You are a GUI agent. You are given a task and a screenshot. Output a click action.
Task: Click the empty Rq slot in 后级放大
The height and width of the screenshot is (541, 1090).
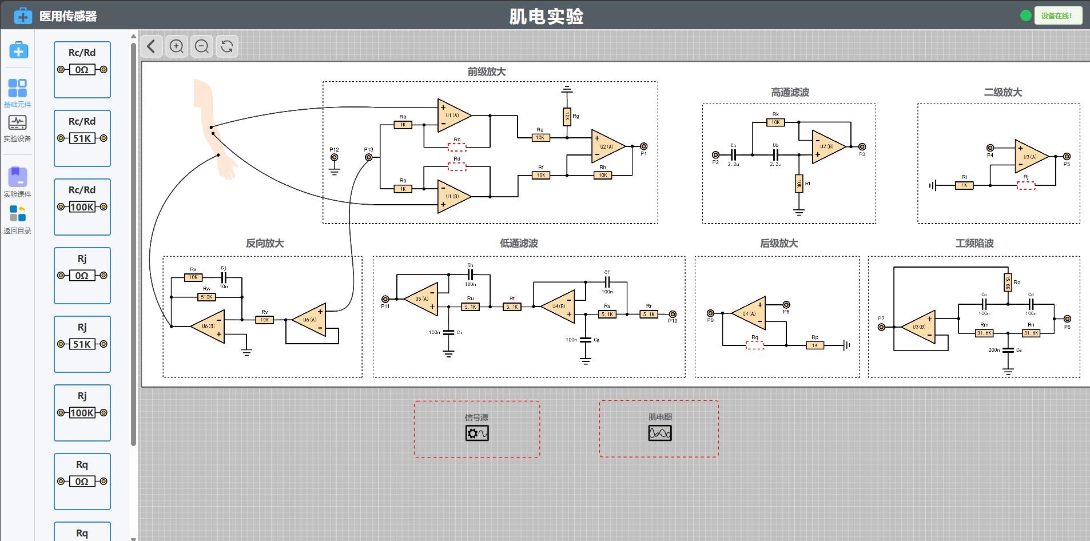coord(755,345)
